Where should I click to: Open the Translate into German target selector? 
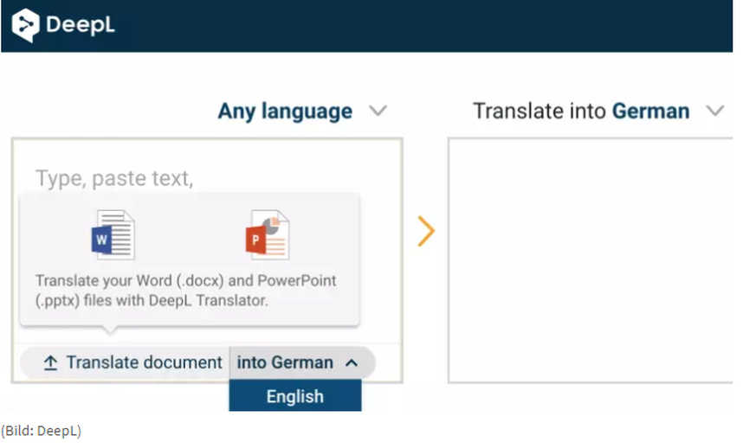[x=580, y=112]
